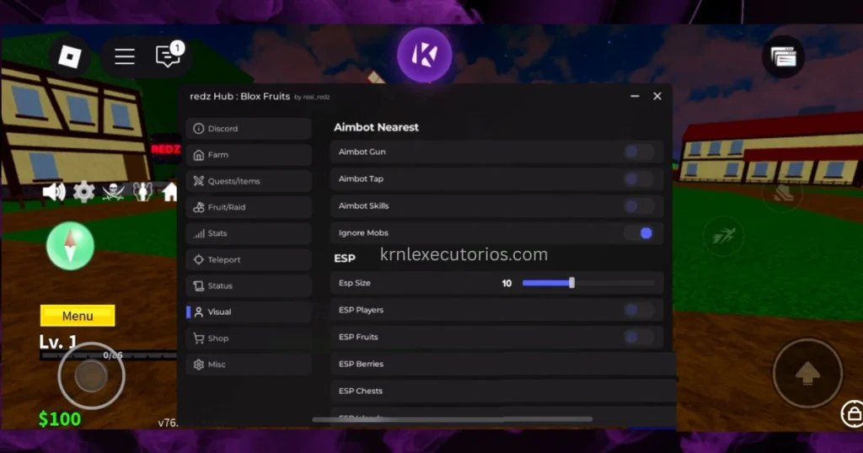Open the Quests/Items tab
The height and width of the screenshot is (453, 863).
(249, 181)
